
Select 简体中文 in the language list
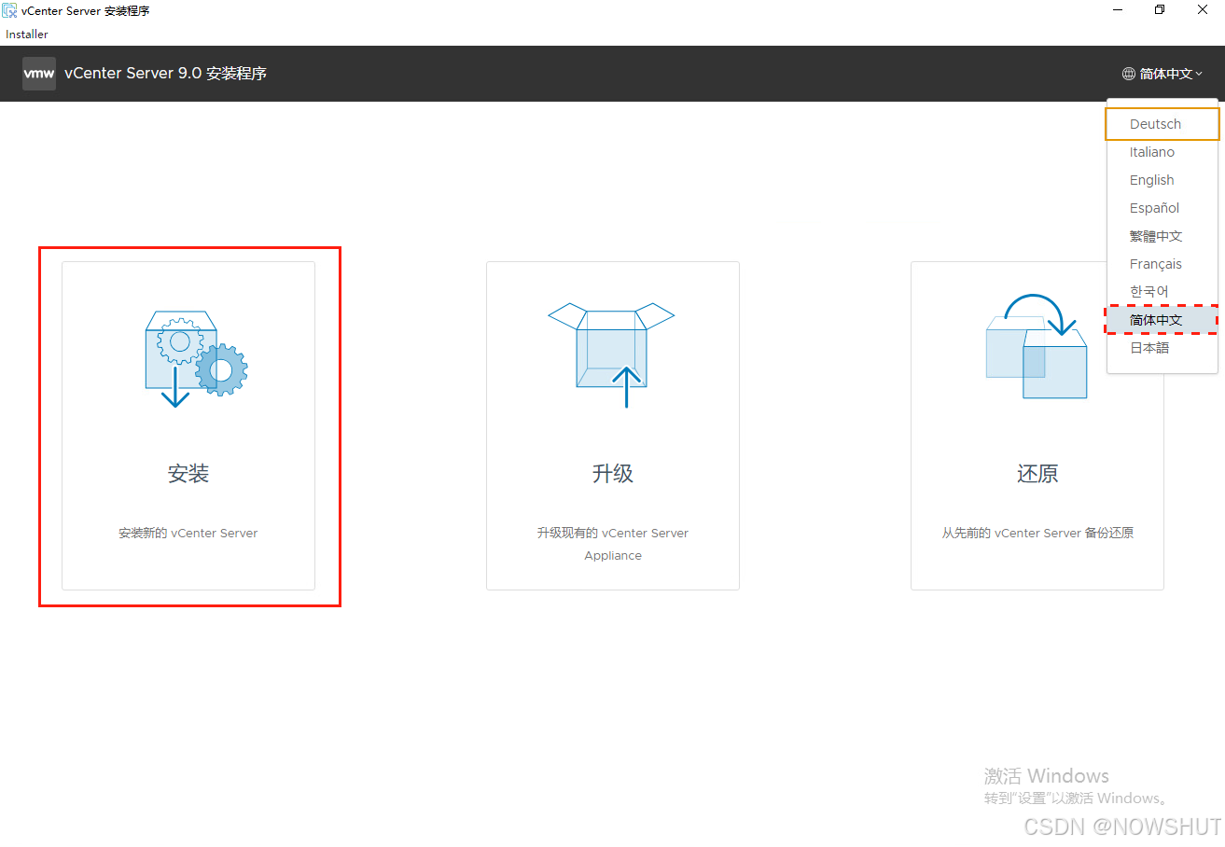click(1162, 320)
